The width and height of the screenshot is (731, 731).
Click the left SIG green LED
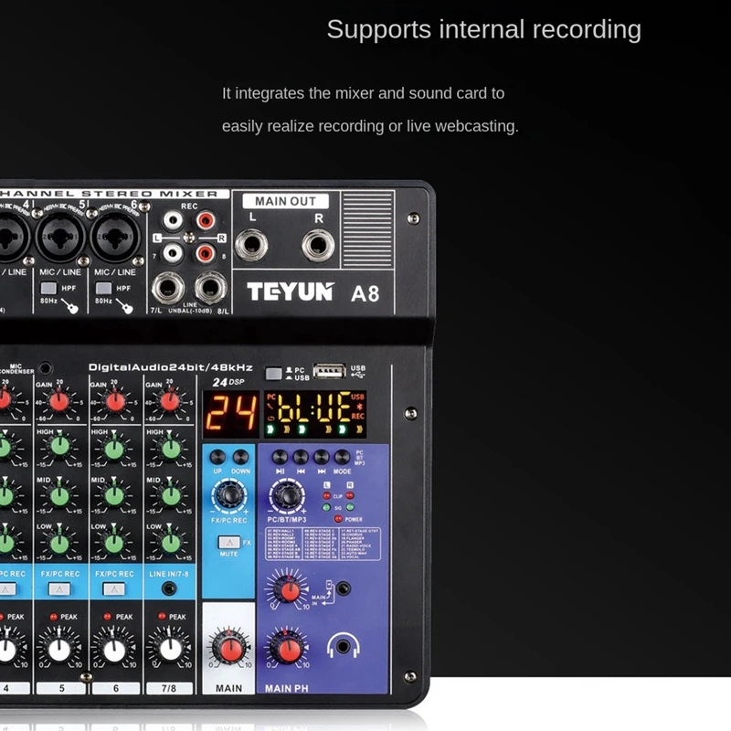pyautogui.click(x=327, y=507)
